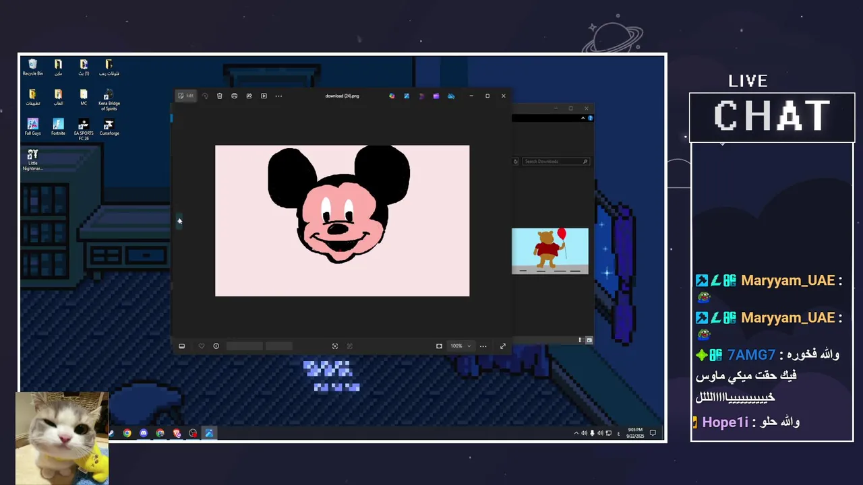This screenshot has width=863, height=485.
Task: Select the Fall Guys desktop shortcut
Action: [32, 127]
